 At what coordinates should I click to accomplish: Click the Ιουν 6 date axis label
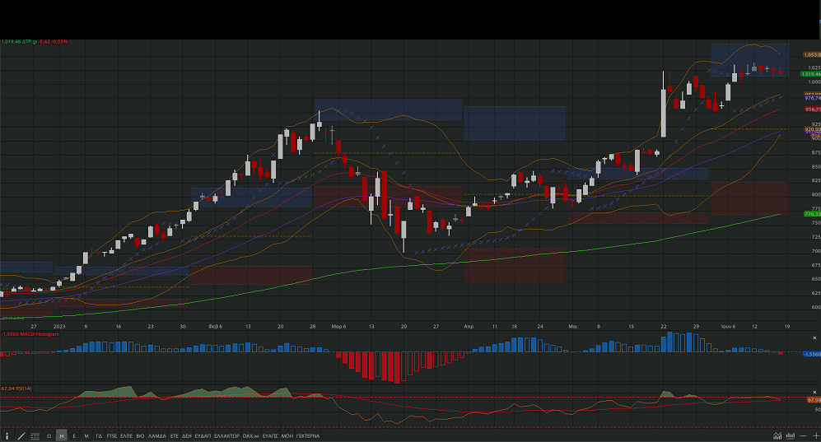(728, 327)
